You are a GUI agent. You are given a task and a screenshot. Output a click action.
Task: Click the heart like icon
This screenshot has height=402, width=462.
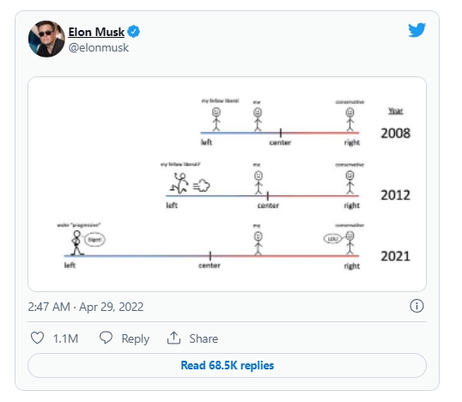(38, 338)
